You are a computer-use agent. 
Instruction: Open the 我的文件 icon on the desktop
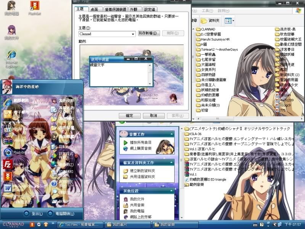[x=11, y=32]
